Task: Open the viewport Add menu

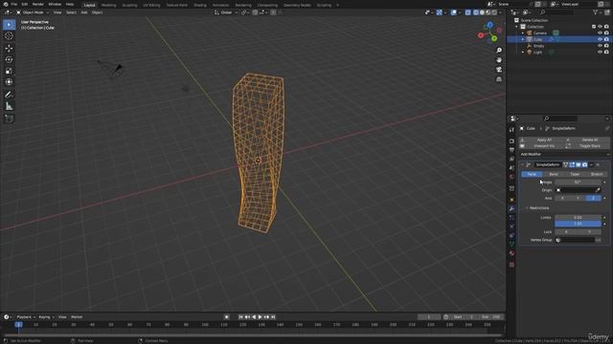Action: coord(83,12)
